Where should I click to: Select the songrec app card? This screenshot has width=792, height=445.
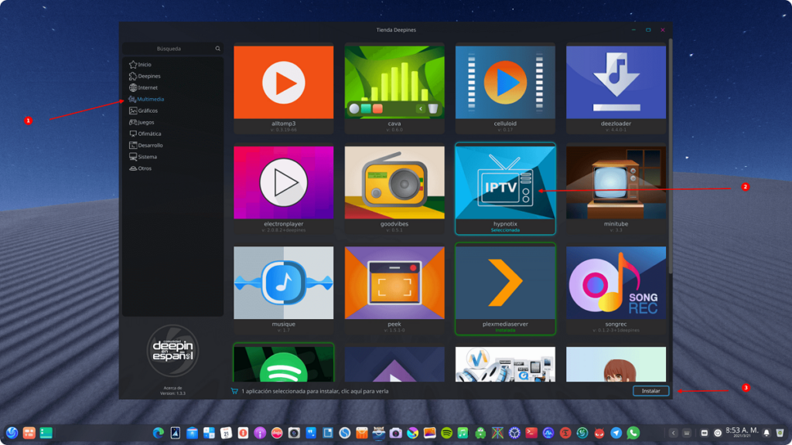pyautogui.click(x=616, y=290)
